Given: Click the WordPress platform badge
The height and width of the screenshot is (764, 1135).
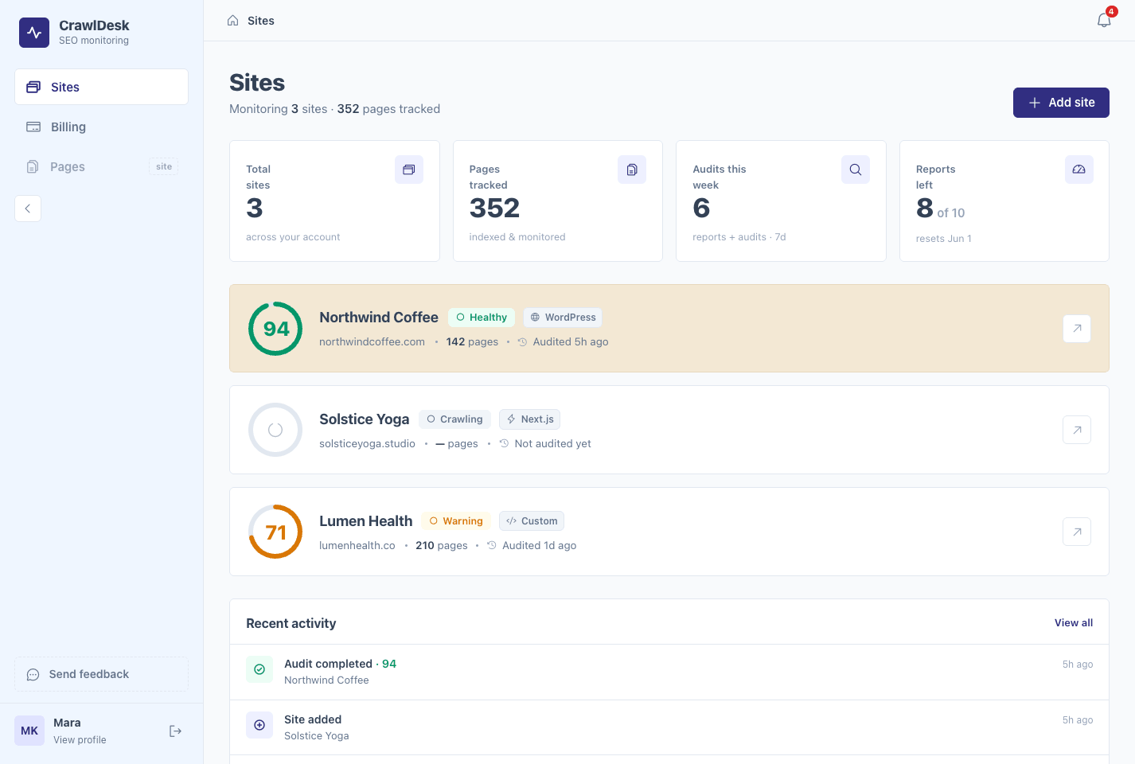Looking at the screenshot, I should point(563,318).
